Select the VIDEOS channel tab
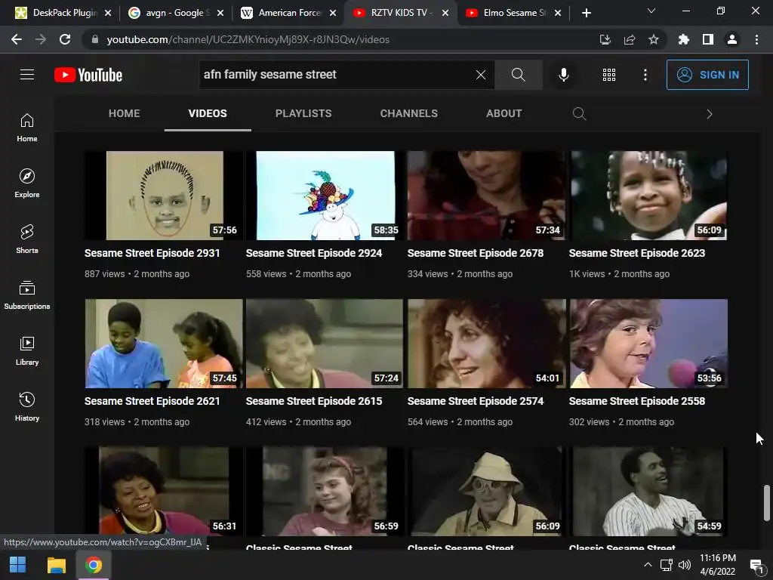The height and width of the screenshot is (580, 773). 208,113
